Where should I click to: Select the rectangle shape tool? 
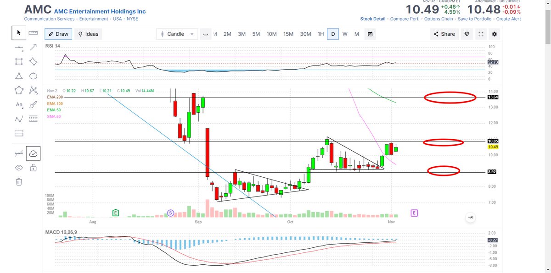pos(19,61)
